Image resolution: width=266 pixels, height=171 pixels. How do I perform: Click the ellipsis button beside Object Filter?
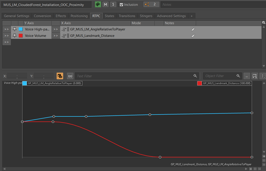tap(247, 76)
